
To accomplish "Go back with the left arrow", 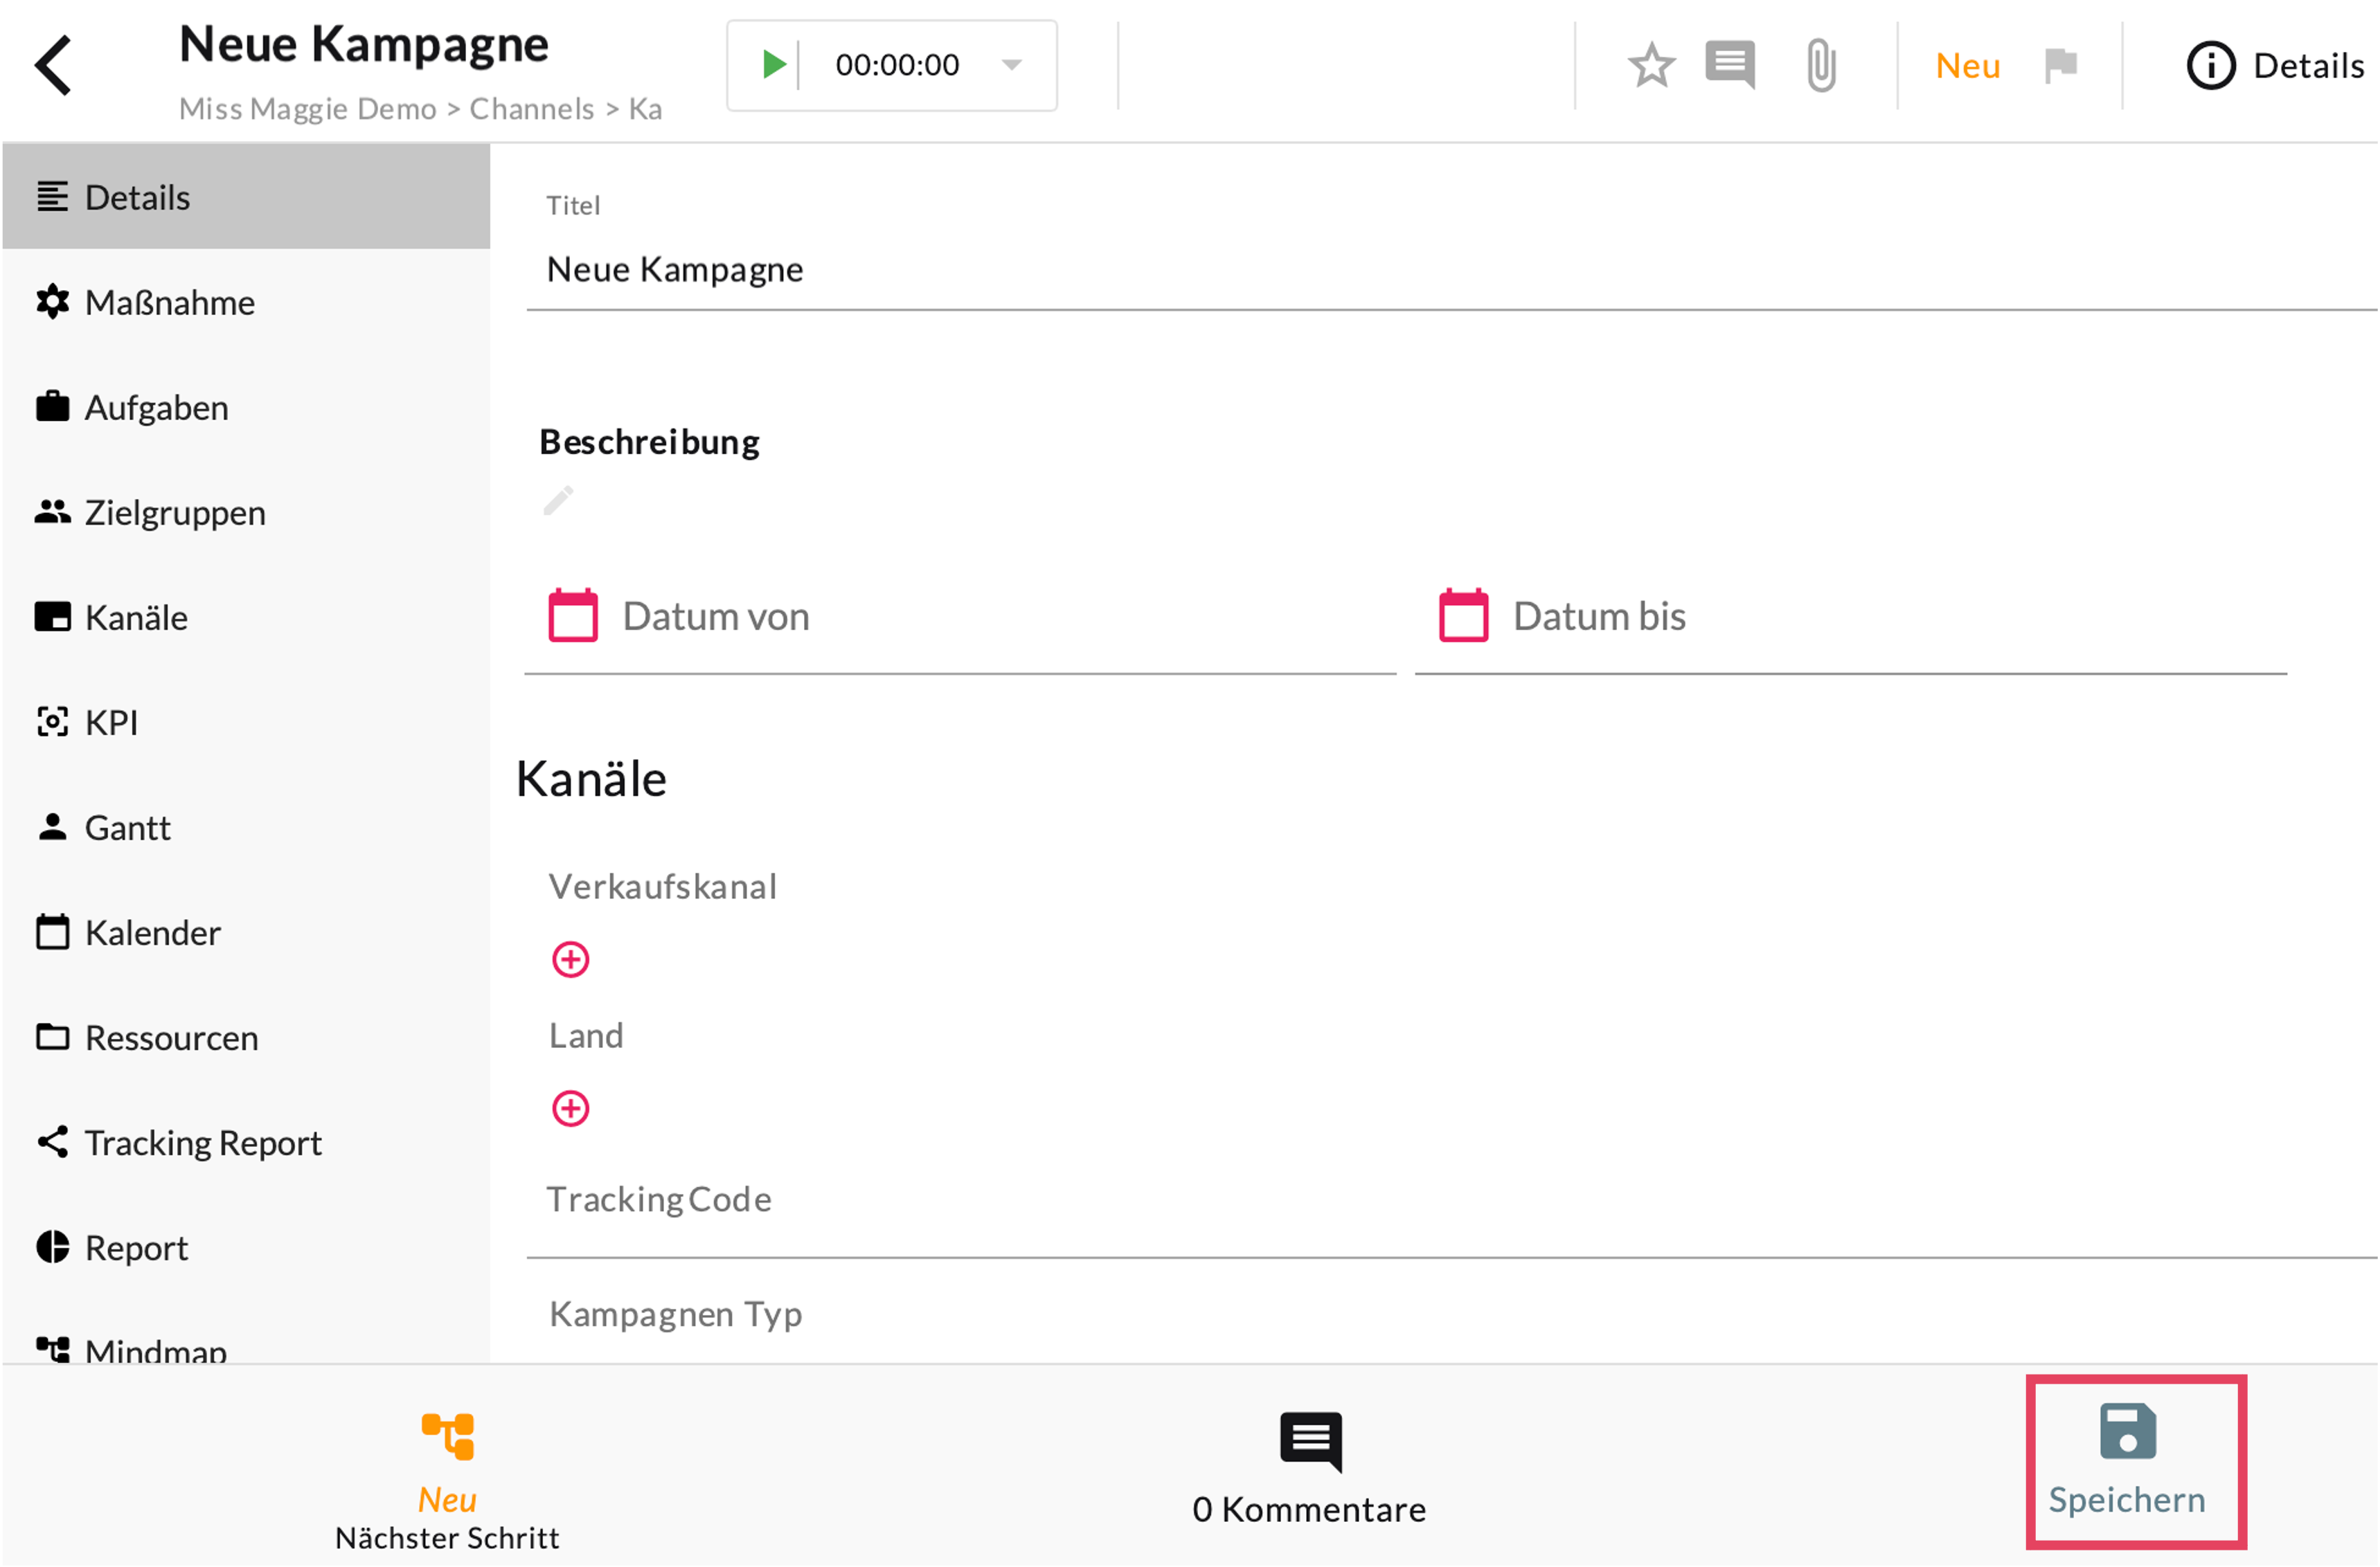I will tap(54, 66).
